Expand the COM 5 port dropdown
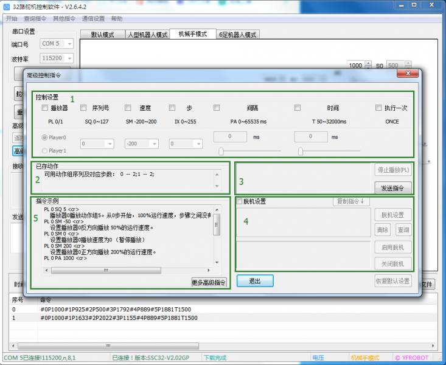 click(57, 44)
